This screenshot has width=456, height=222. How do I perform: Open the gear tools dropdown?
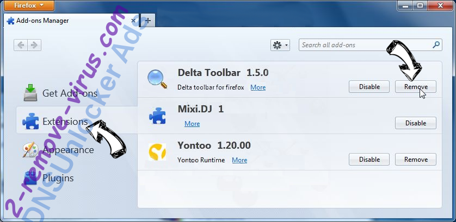click(280, 45)
